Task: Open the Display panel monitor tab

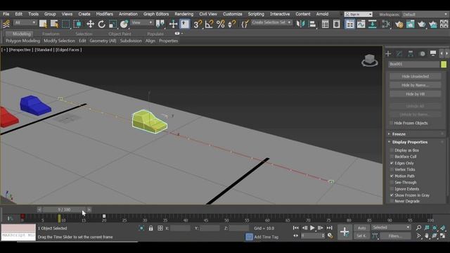Action: 433,53
